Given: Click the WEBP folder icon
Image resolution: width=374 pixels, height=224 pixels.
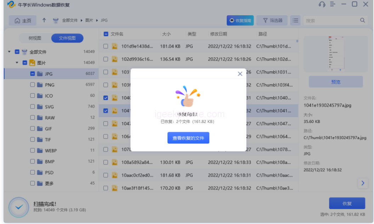Looking at the screenshot, I should coord(40,151).
